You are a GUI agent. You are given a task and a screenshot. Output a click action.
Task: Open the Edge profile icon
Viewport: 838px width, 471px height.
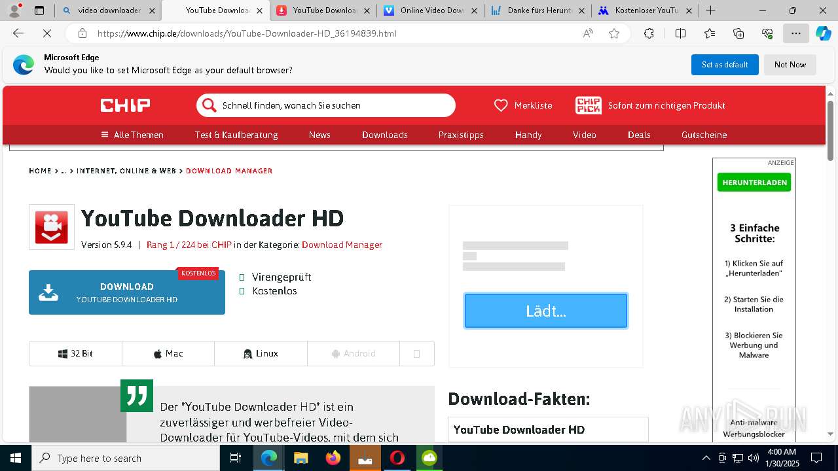pos(14,10)
